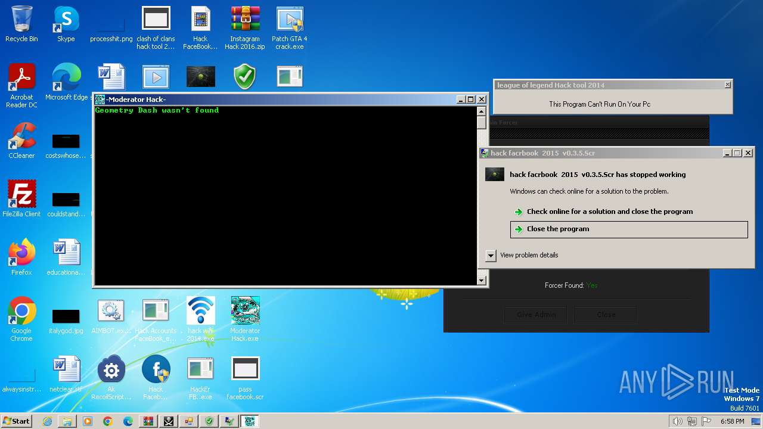Choose Close the program option
The width and height of the screenshot is (763, 429).
click(x=629, y=229)
